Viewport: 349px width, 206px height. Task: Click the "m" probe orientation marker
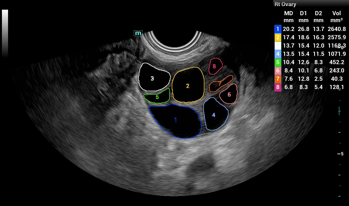click(x=138, y=34)
